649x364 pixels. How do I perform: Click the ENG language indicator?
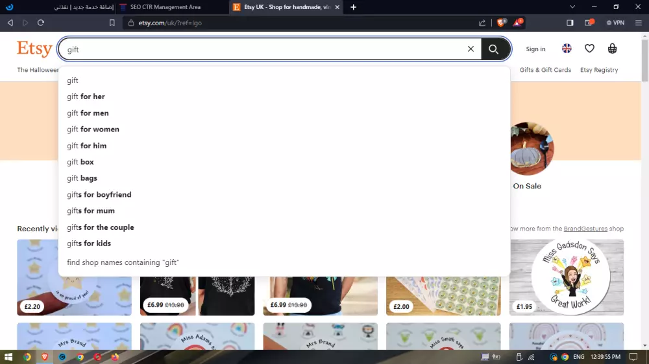[x=579, y=357]
